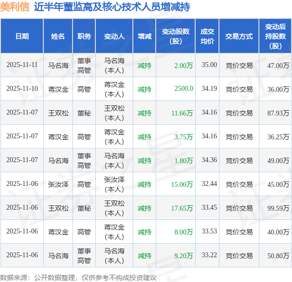Click the average price 32.44
The width and height of the screenshot is (292, 282).
pyautogui.click(x=209, y=184)
